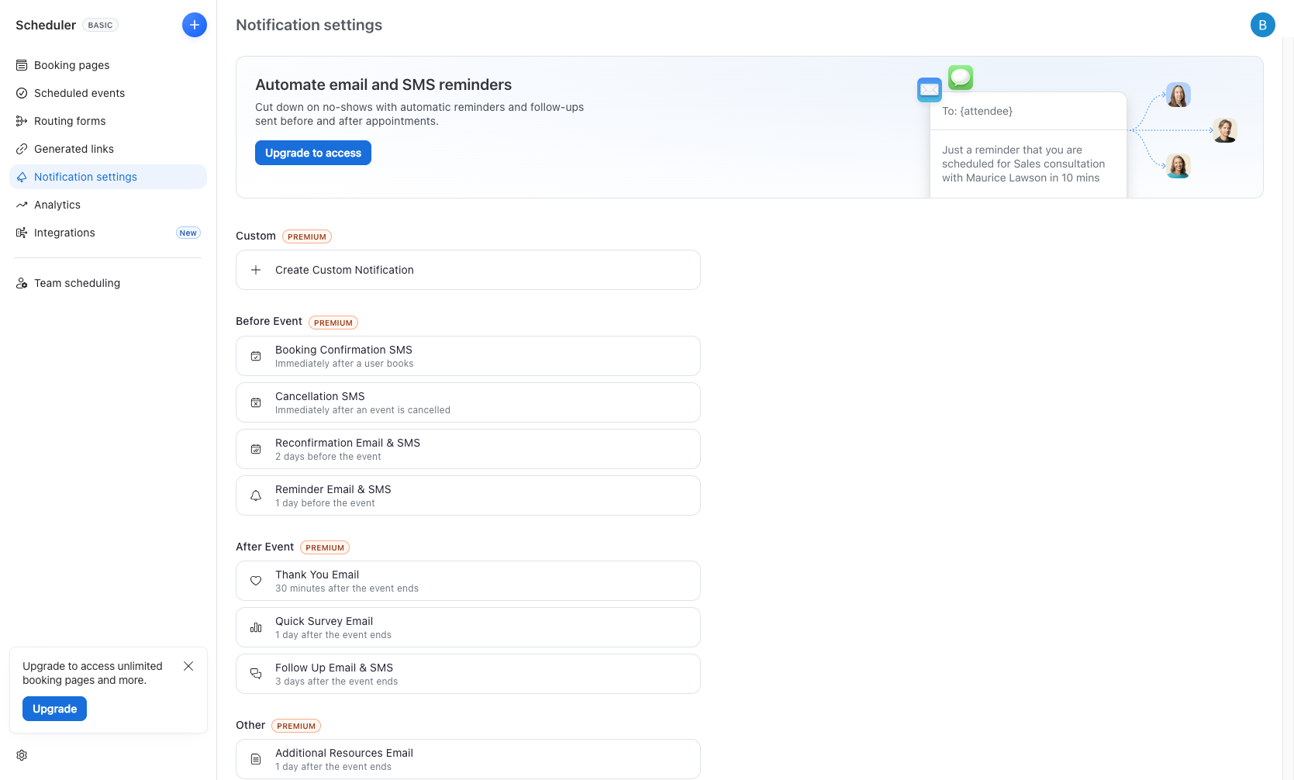Viewport: 1294px width, 780px height.
Task: Click the Generated links chain icon
Action: pyautogui.click(x=22, y=149)
